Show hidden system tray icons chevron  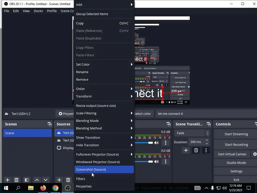click(x=207, y=188)
